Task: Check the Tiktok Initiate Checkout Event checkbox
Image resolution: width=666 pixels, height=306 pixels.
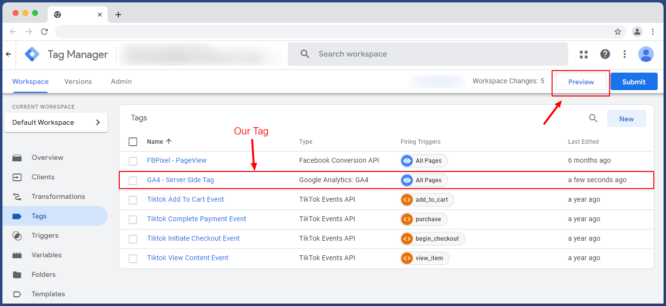Action: coord(133,239)
